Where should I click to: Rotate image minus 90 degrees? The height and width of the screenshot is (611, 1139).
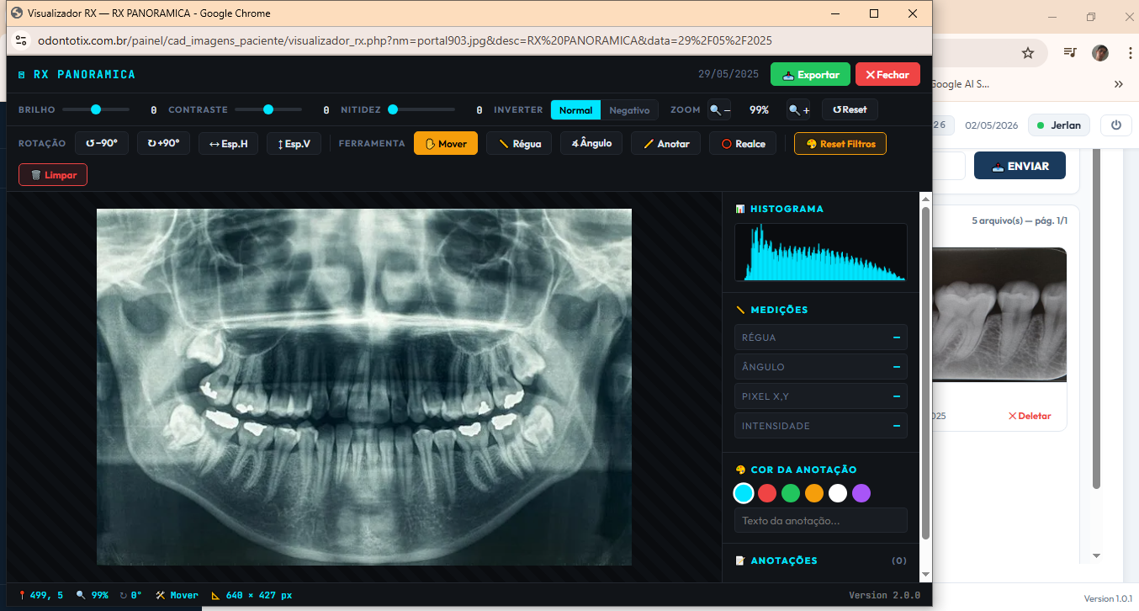[x=102, y=143]
